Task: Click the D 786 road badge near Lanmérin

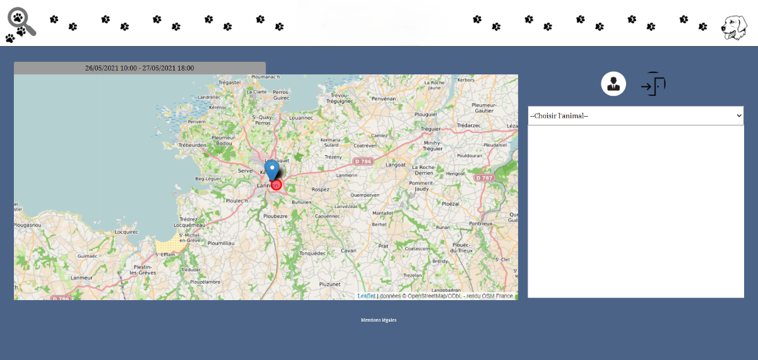Action: (x=363, y=161)
